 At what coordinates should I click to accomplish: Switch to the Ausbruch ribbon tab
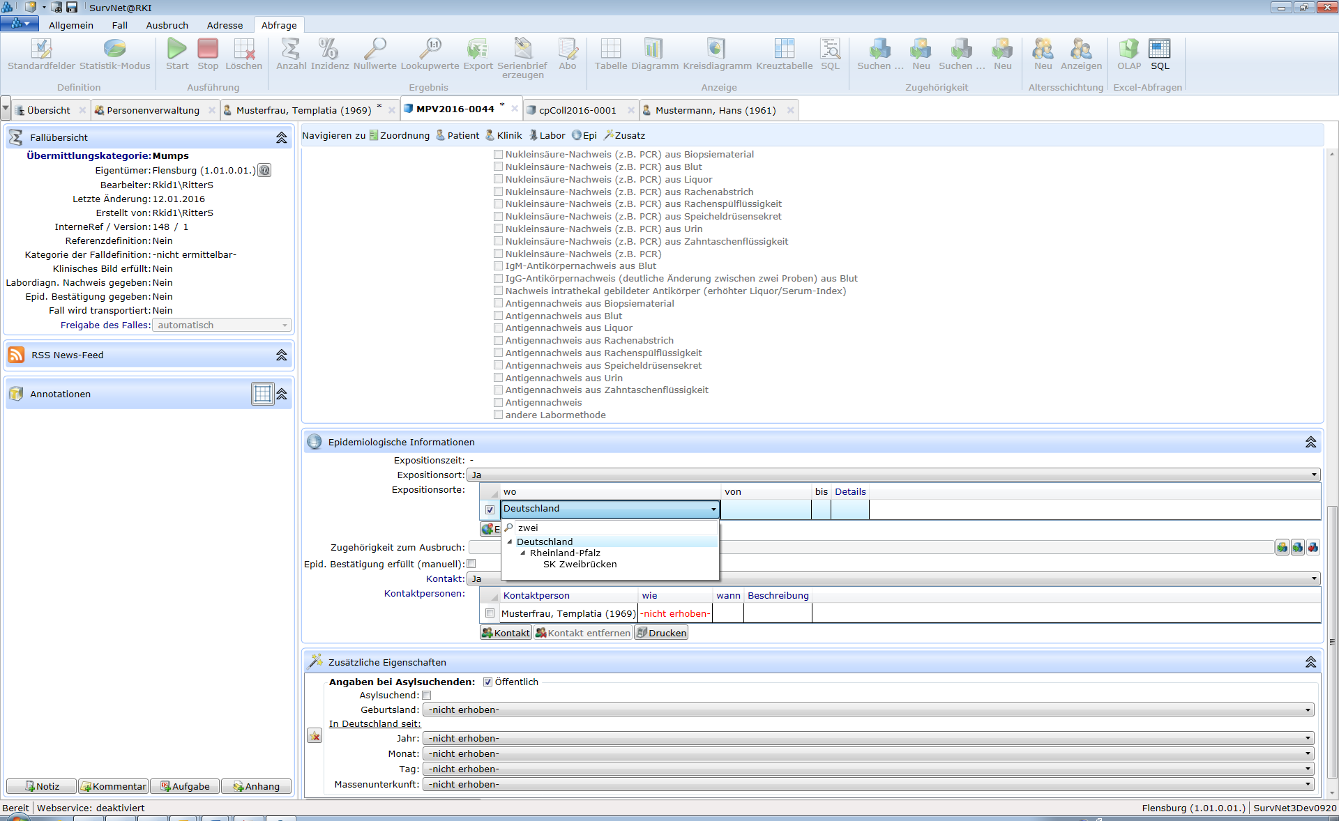(x=167, y=25)
